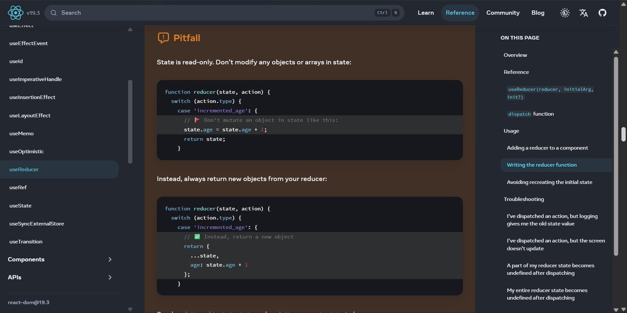Toggle the dark/light theme icon

point(565,13)
